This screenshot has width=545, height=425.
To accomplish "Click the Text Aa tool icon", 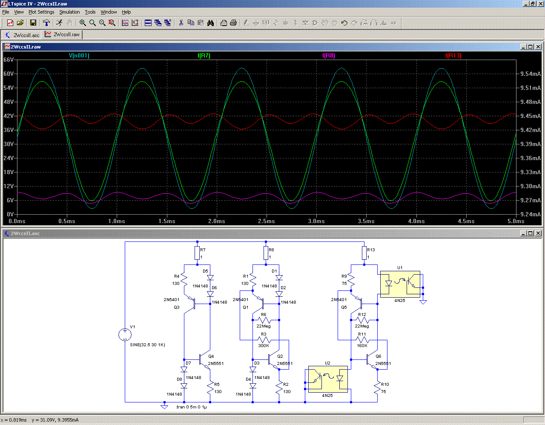I will click(x=384, y=23).
